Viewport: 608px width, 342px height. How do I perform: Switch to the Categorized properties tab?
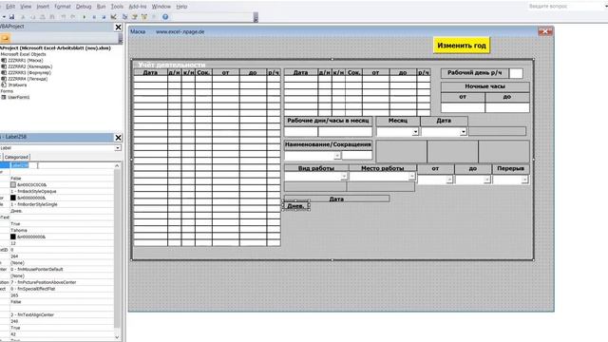(x=16, y=157)
